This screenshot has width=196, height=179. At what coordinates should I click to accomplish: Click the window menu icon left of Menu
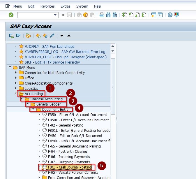(x=8, y=6)
